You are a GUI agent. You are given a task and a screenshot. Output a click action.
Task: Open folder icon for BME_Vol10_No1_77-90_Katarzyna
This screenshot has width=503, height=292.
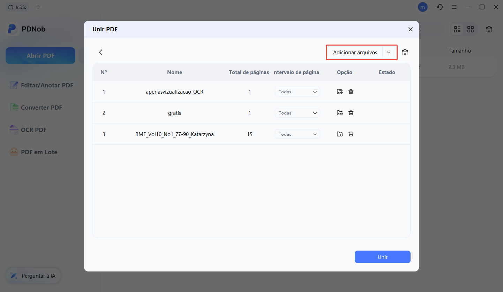click(339, 134)
